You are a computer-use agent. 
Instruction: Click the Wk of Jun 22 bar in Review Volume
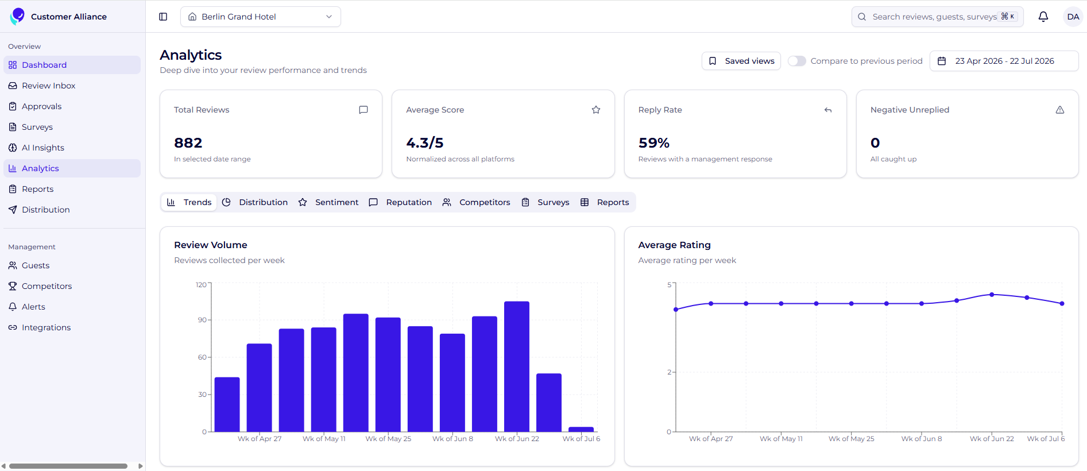coord(517,366)
